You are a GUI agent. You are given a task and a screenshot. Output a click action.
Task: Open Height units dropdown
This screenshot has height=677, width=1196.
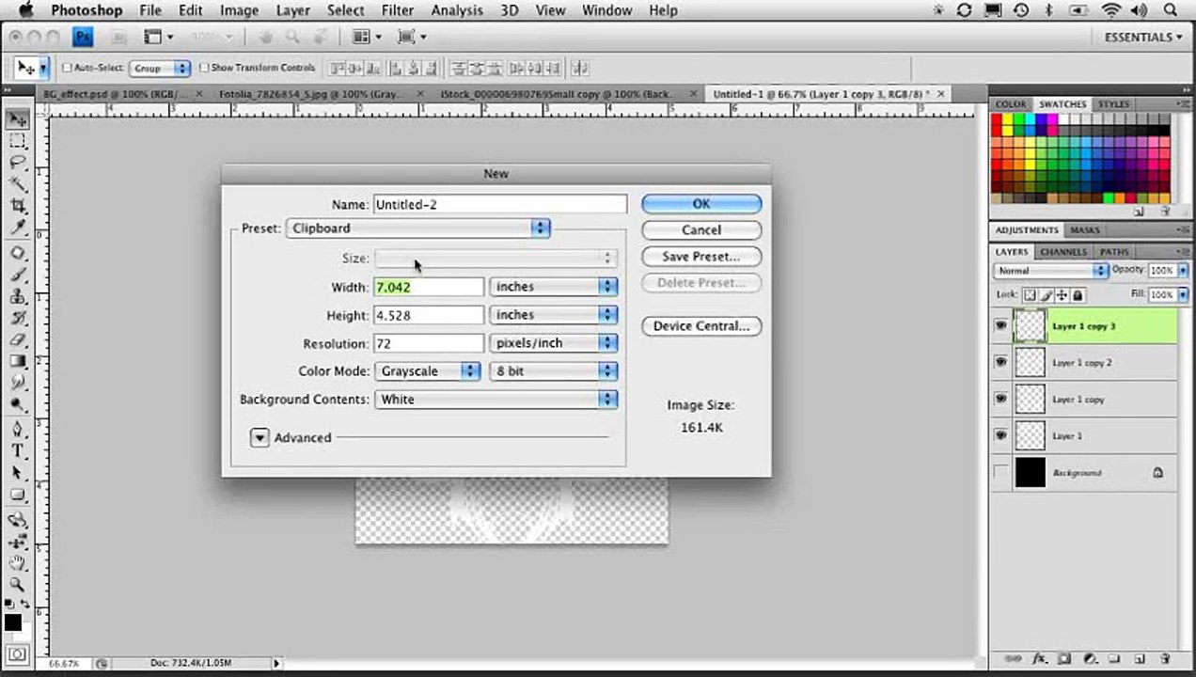[x=554, y=315]
